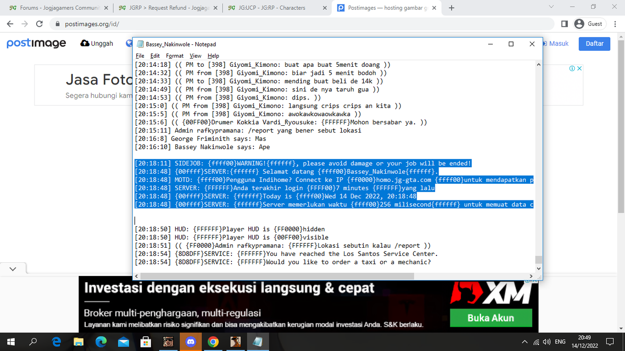Open the Windows Start menu
The height and width of the screenshot is (351, 625).
tap(11, 341)
